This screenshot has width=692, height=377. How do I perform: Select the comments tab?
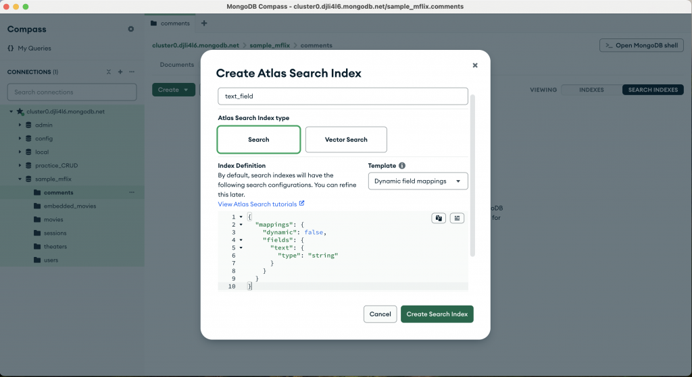click(170, 24)
